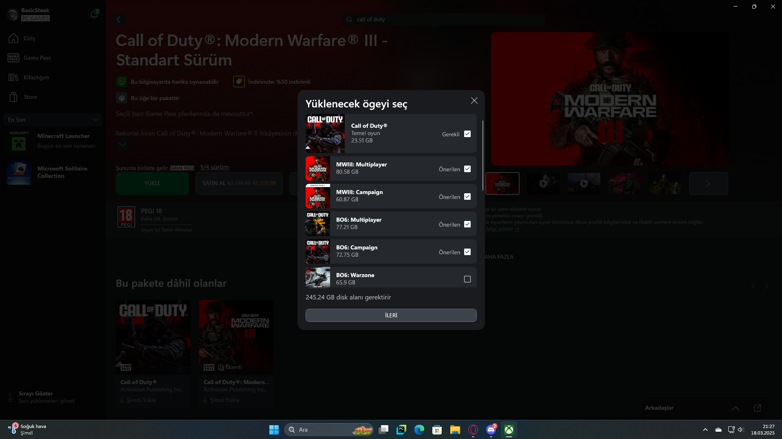Open the notifications bell
The width and height of the screenshot is (782, 439).
coord(94,14)
